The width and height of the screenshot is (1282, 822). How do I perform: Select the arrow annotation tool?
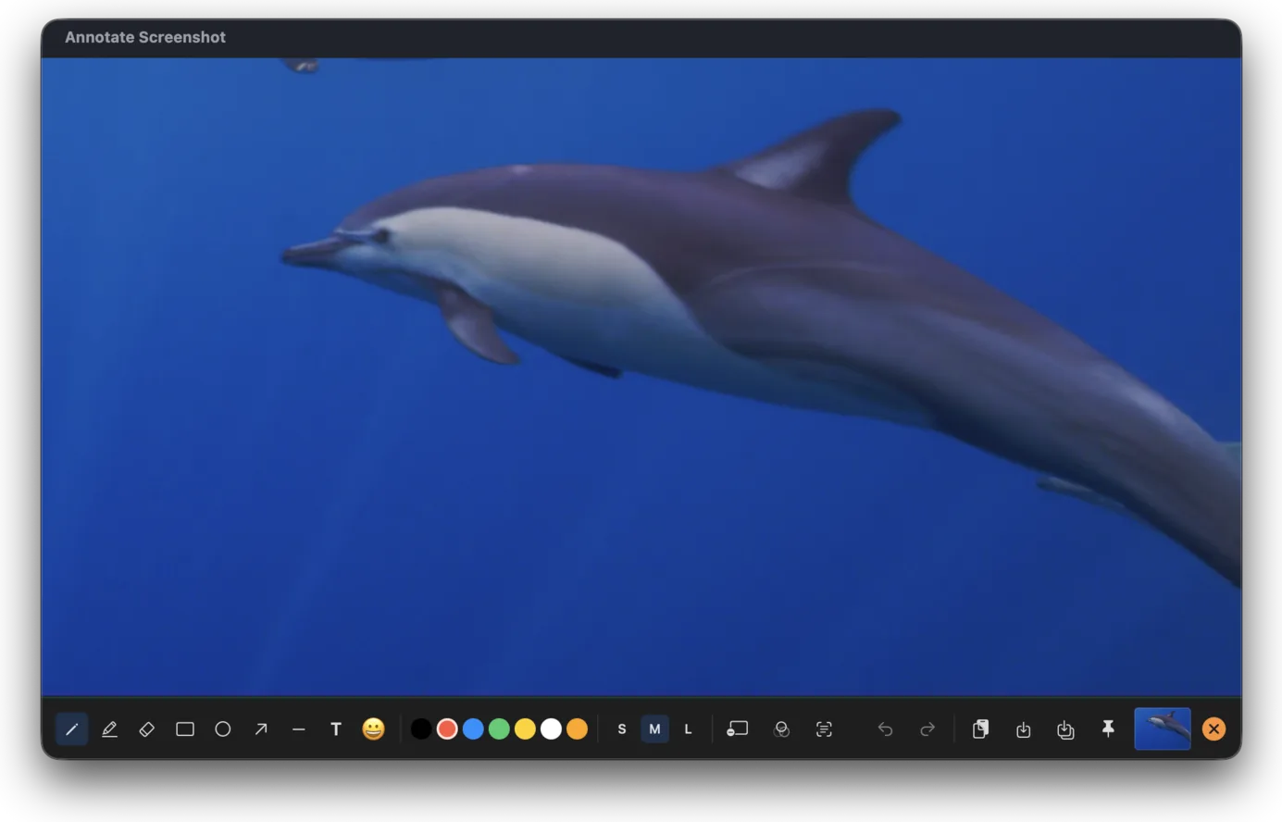click(x=261, y=729)
